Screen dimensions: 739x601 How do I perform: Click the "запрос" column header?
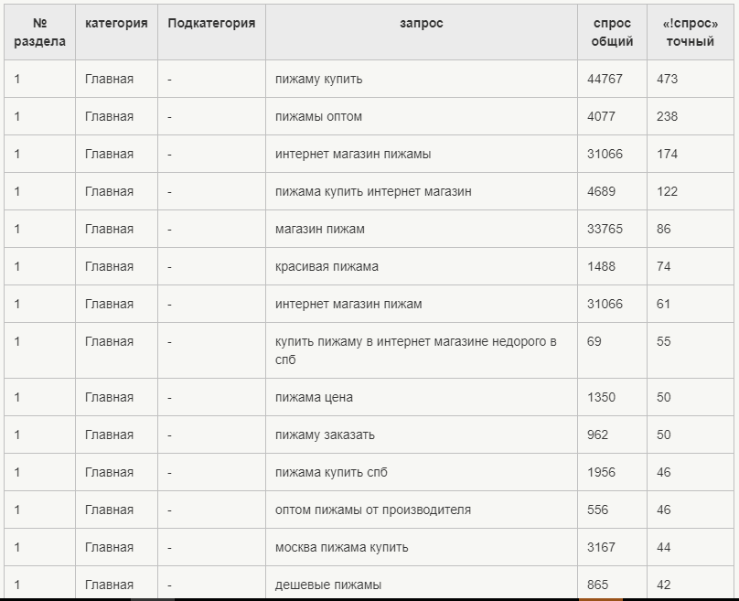(421, 24)
